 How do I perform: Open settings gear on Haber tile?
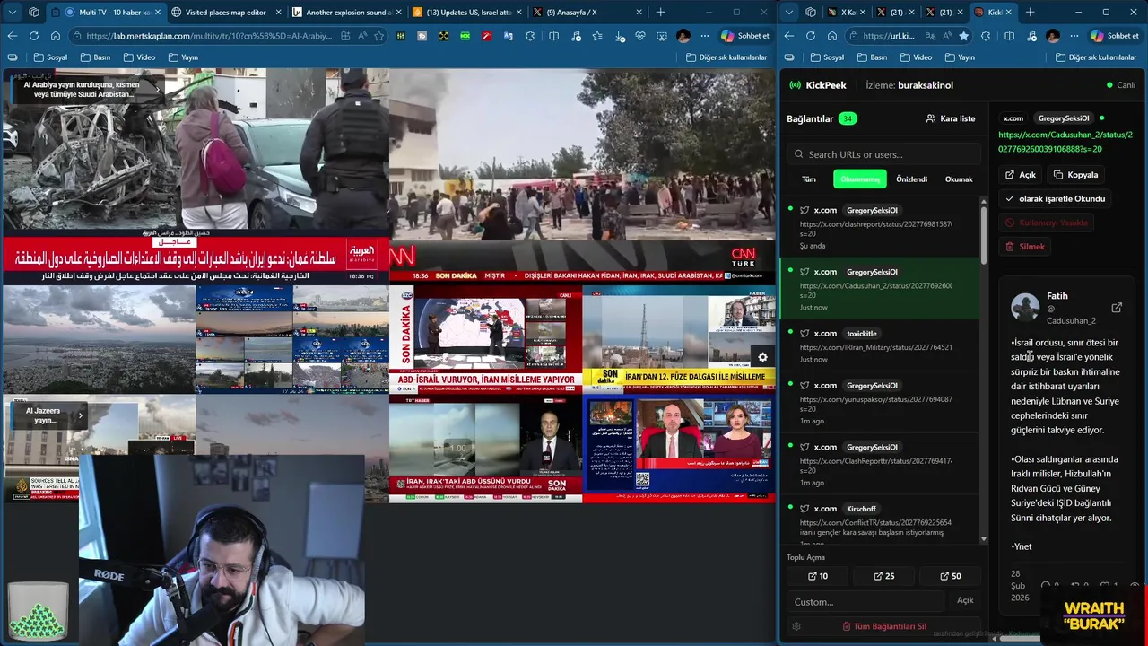762,357
